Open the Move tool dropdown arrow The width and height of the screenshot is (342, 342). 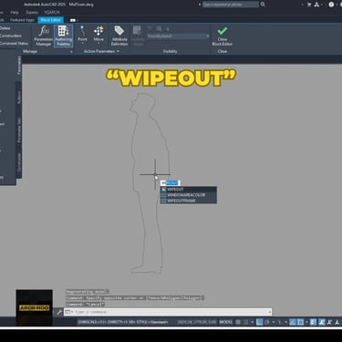(98, 43)
